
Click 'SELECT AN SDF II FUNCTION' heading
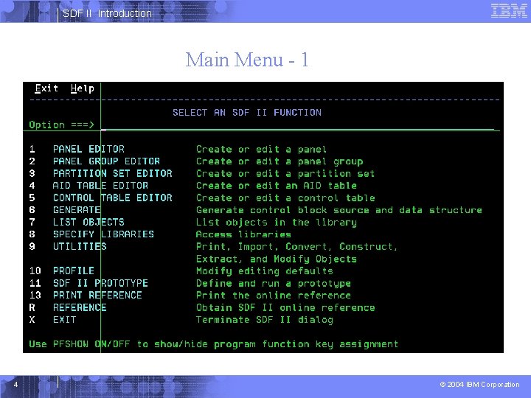point(247,113)
